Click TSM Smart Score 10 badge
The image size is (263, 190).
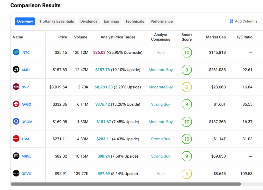click(x=187, y=139)
